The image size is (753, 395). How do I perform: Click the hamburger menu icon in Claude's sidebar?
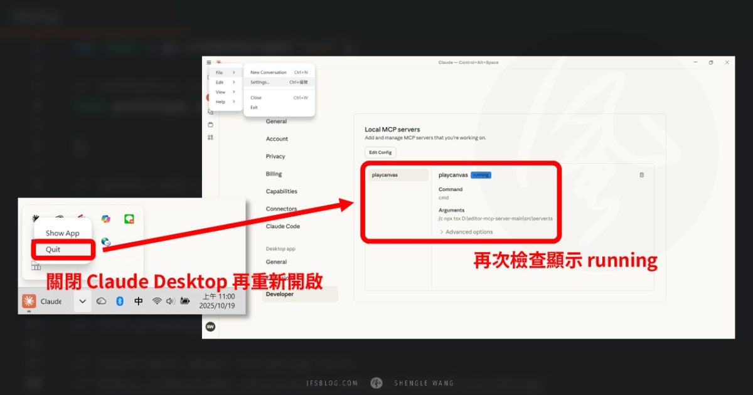209,61
